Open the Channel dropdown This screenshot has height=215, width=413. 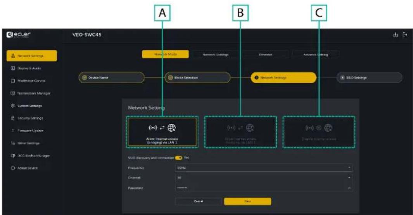coord(264,178)
